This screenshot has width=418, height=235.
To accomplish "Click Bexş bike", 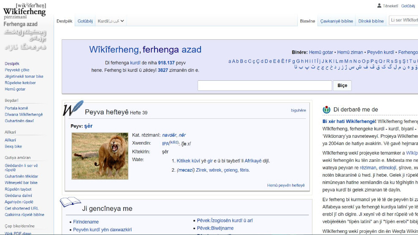I will pyautogui.click(x=14, y=146).
